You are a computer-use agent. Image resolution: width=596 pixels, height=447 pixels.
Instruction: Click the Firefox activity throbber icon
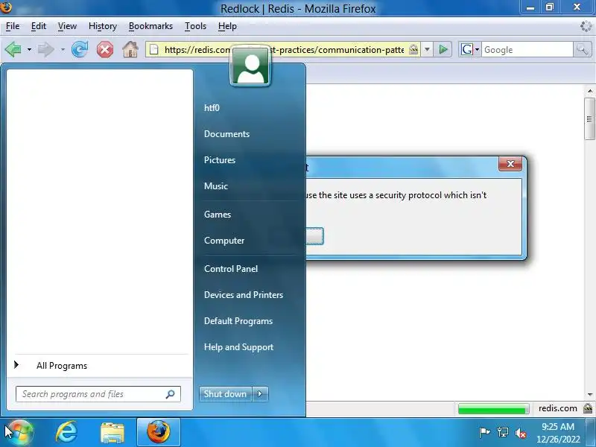(x=586, y=26)
